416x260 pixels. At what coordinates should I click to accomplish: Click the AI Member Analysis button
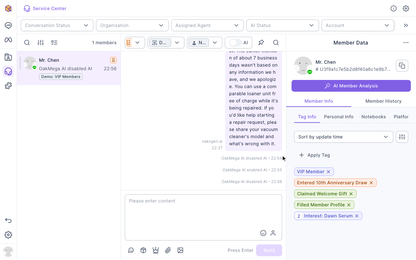351,86
